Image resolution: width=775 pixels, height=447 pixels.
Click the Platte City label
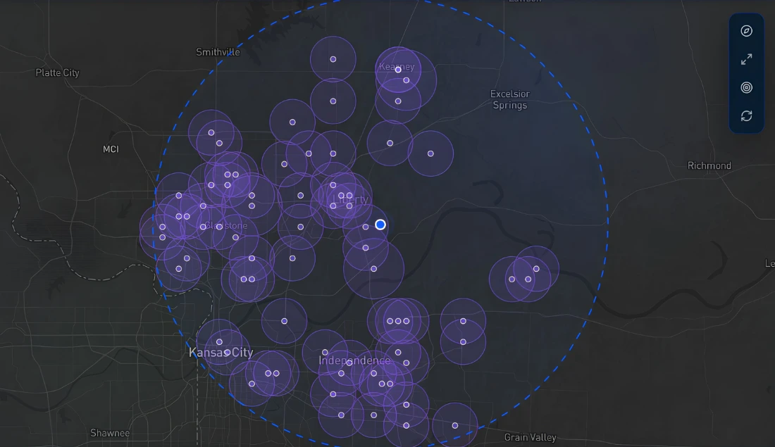tap(57, 73)
